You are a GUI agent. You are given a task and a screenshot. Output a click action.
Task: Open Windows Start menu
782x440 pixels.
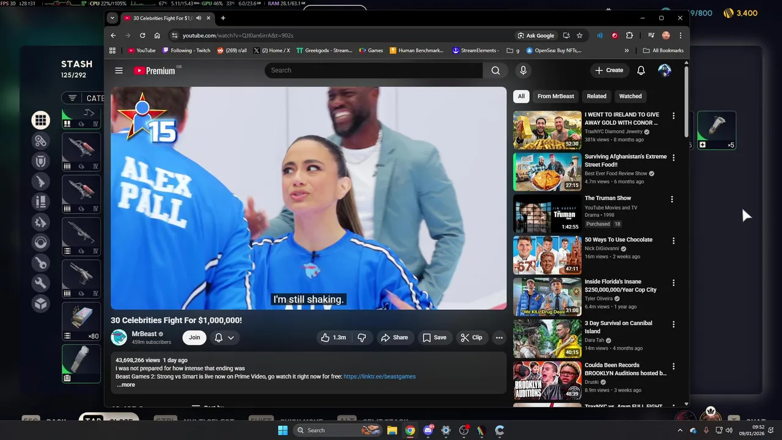[283, 430]
